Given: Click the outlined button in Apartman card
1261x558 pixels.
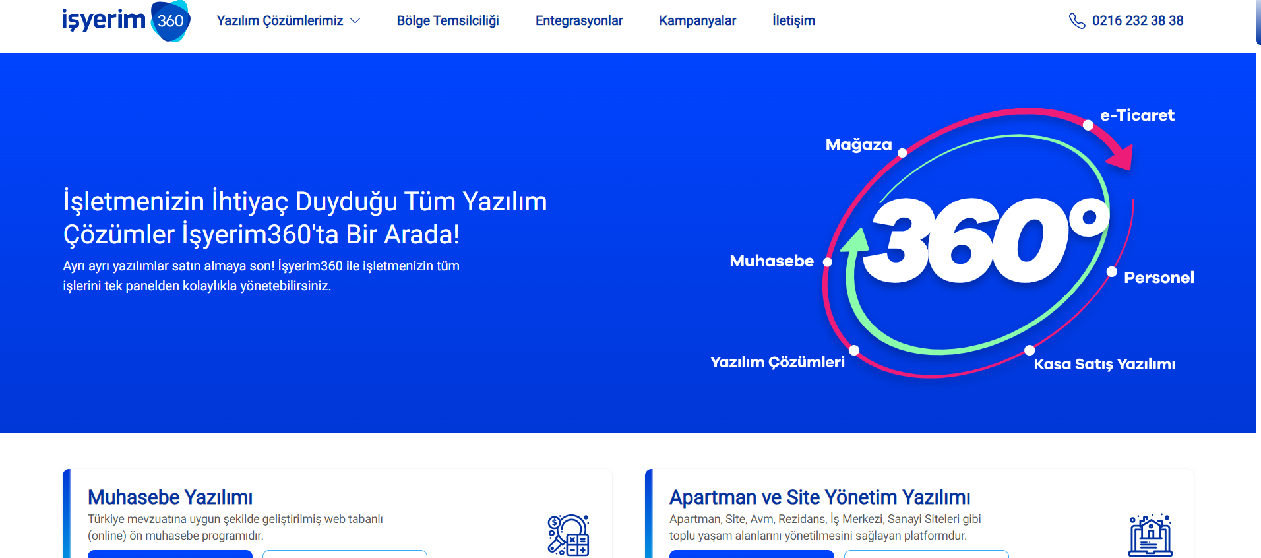Looking at the screenshot, I should coord(927,554).
